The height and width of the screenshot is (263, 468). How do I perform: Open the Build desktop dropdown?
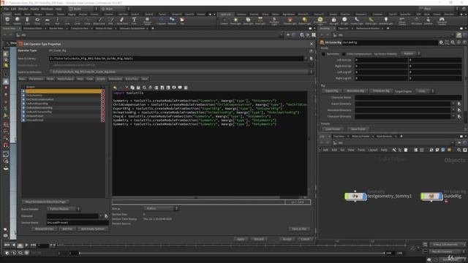coord(83,9)
